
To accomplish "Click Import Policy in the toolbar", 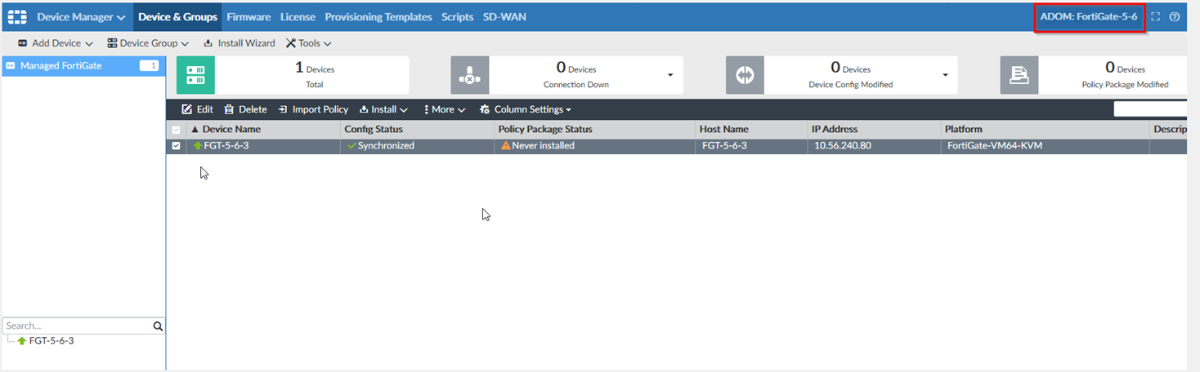I will pyautogui.click(x=313, y=109).
